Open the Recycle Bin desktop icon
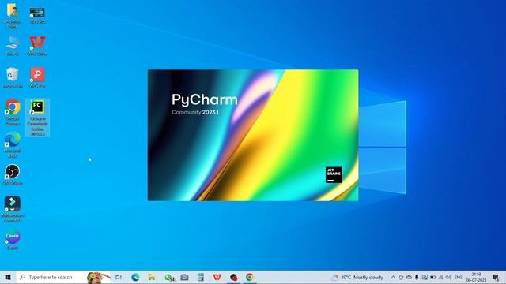506x284 pixels. [x=13, y=77]
